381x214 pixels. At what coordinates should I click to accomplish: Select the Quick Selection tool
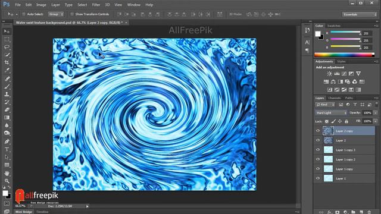(7, 55)
